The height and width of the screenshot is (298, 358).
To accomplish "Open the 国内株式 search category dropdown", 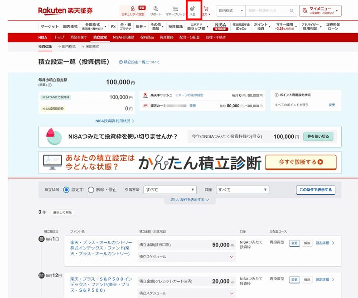I will 231,10.
